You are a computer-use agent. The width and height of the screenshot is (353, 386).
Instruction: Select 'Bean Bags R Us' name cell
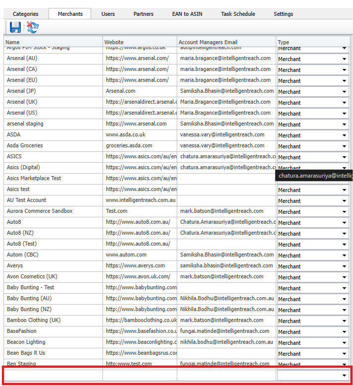pos(53,353)
